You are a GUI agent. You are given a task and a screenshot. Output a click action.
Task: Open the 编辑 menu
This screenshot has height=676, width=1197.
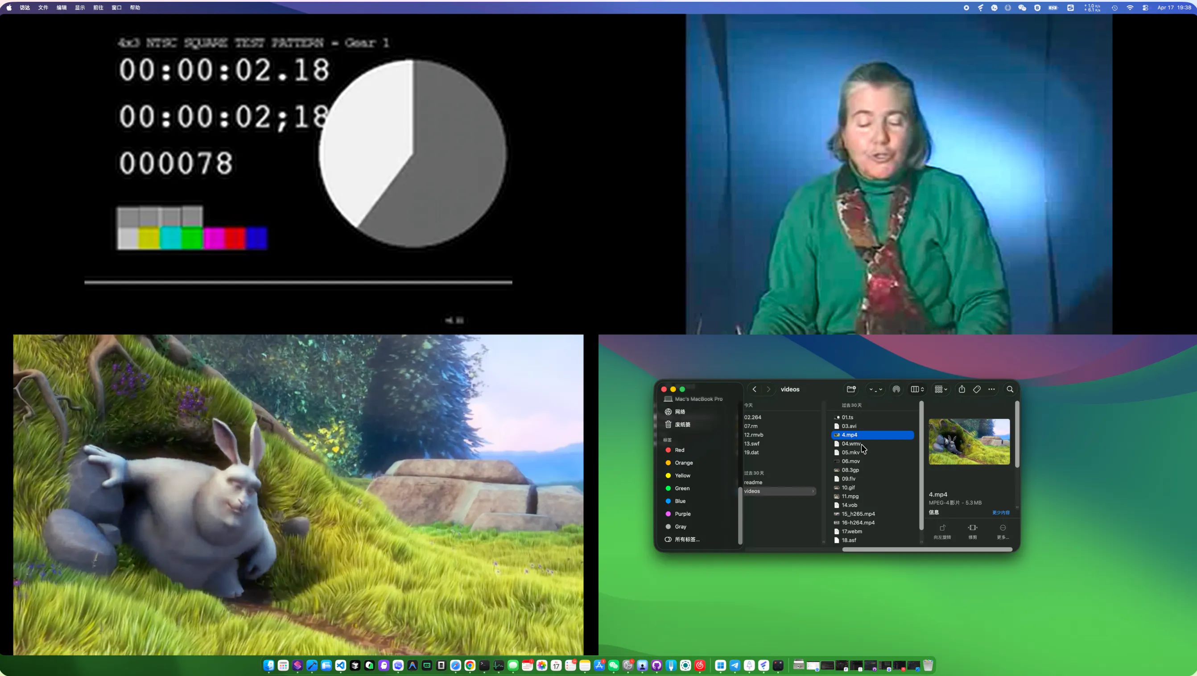[62, 8]
